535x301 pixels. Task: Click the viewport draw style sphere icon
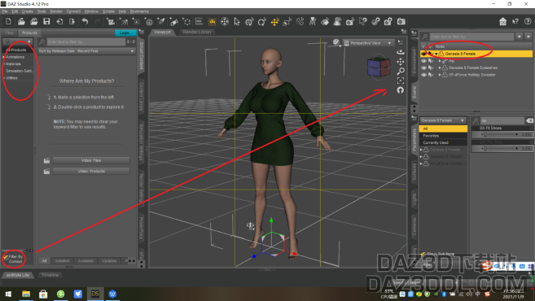(x=336, y=42)
